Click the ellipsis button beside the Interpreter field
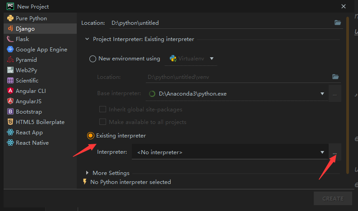Screen dimensions: 358x211 (335, 153)
